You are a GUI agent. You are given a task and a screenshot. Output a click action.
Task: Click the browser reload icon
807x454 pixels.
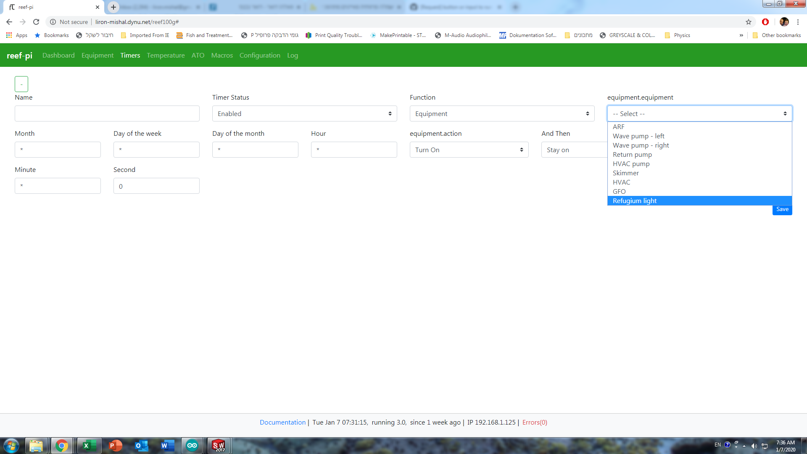point(36,22)
